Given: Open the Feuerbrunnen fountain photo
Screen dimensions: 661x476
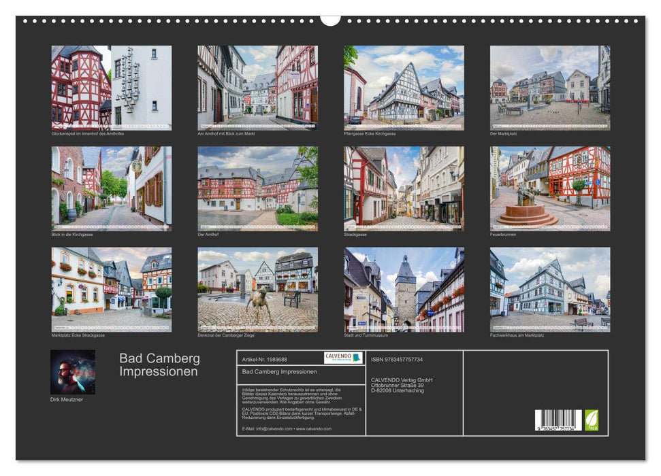Looking at the screenshot, I should [x=550, y=188].
